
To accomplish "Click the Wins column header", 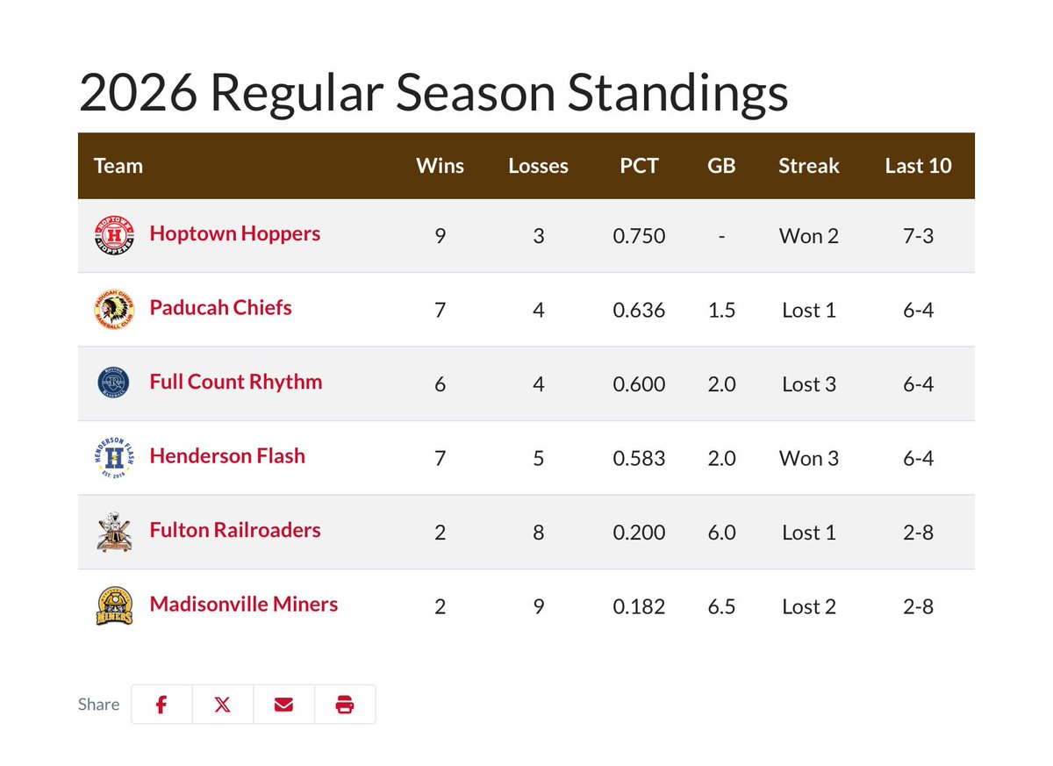I will pos(441,166).
